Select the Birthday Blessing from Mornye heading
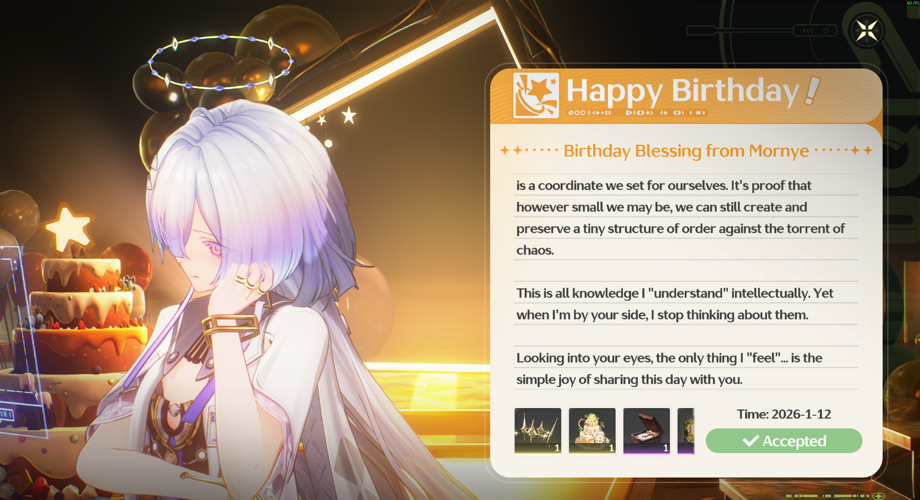This screenshot has width=920, height=500. [x=686, y=151]
